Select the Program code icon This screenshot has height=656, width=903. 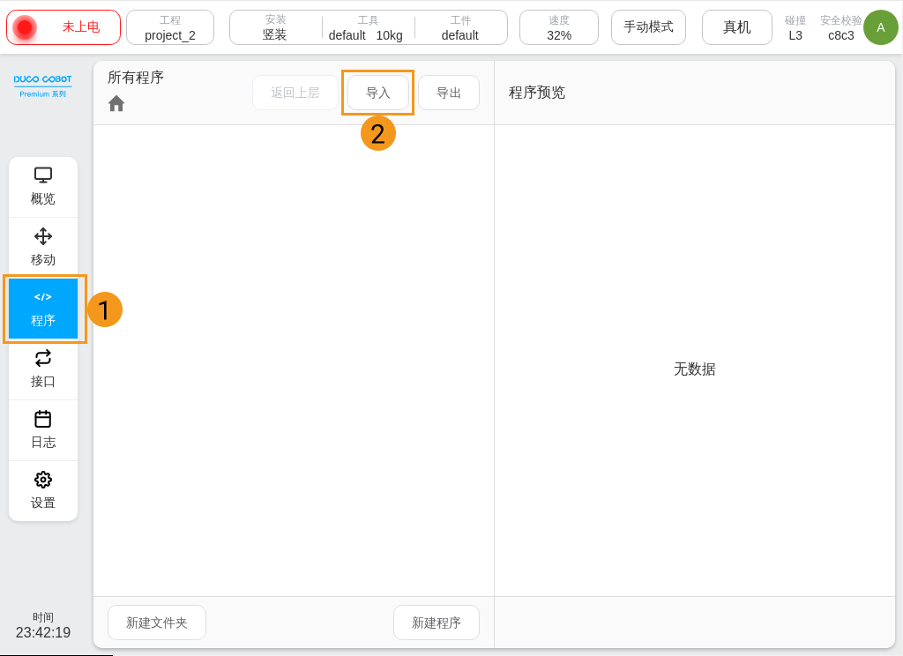click(43, 297)
